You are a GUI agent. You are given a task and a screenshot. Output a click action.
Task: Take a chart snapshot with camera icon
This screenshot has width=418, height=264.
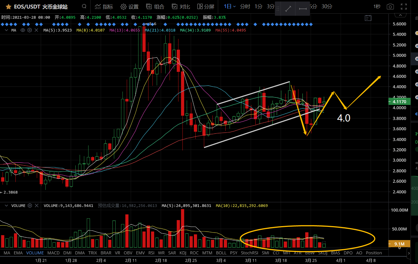pos(390,7)
